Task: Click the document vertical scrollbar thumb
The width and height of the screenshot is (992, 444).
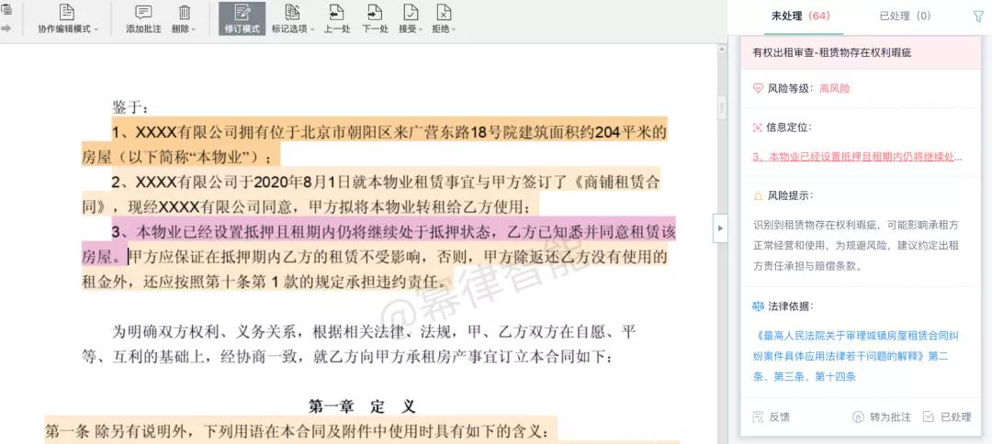Action: 722,108
